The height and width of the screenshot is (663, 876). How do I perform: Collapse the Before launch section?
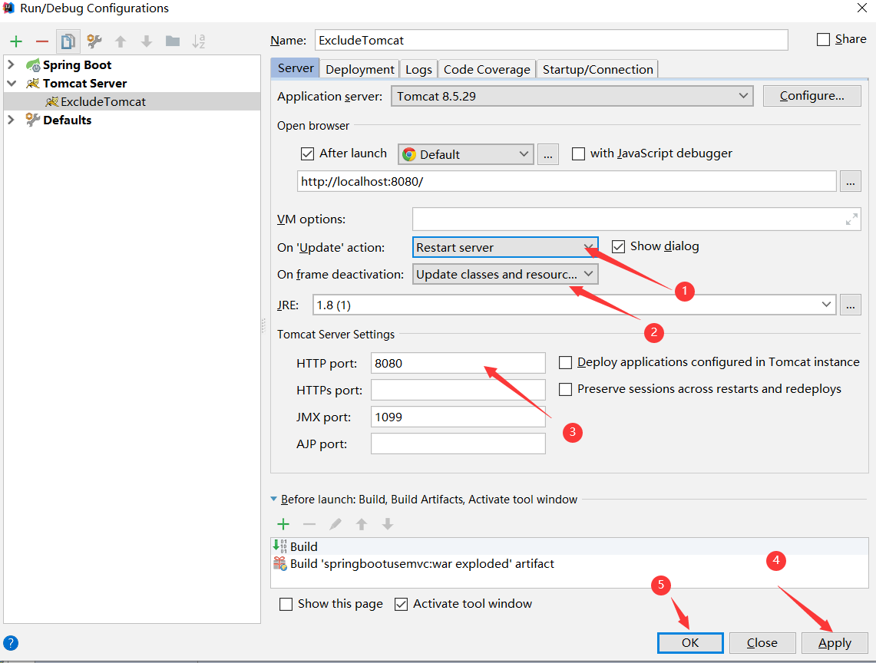[274, 499]
